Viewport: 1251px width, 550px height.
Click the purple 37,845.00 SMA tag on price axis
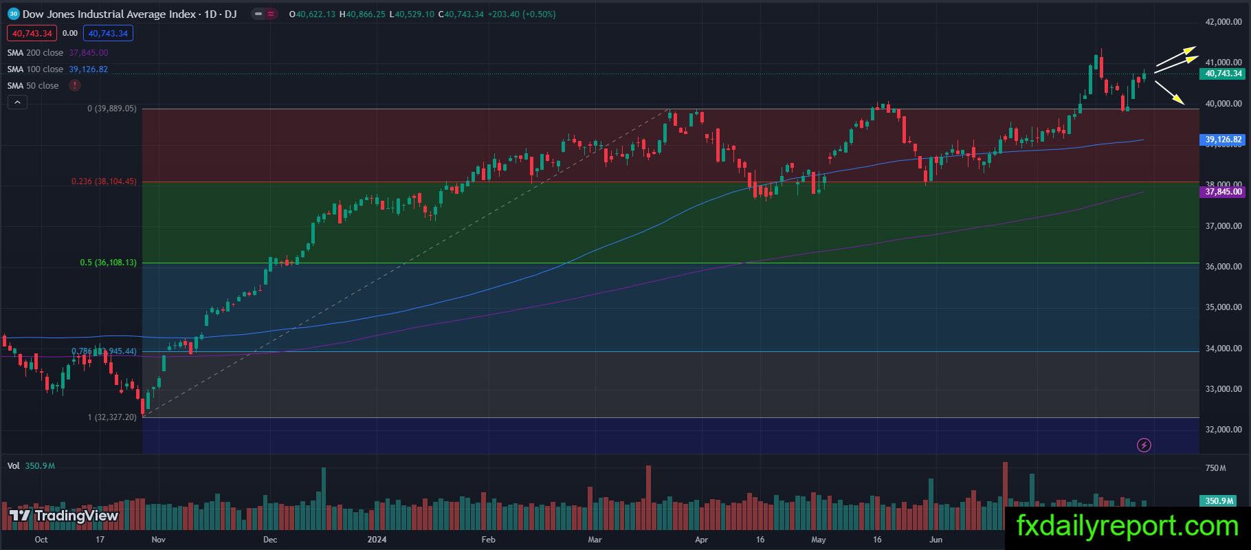[x=1224, y=192]
